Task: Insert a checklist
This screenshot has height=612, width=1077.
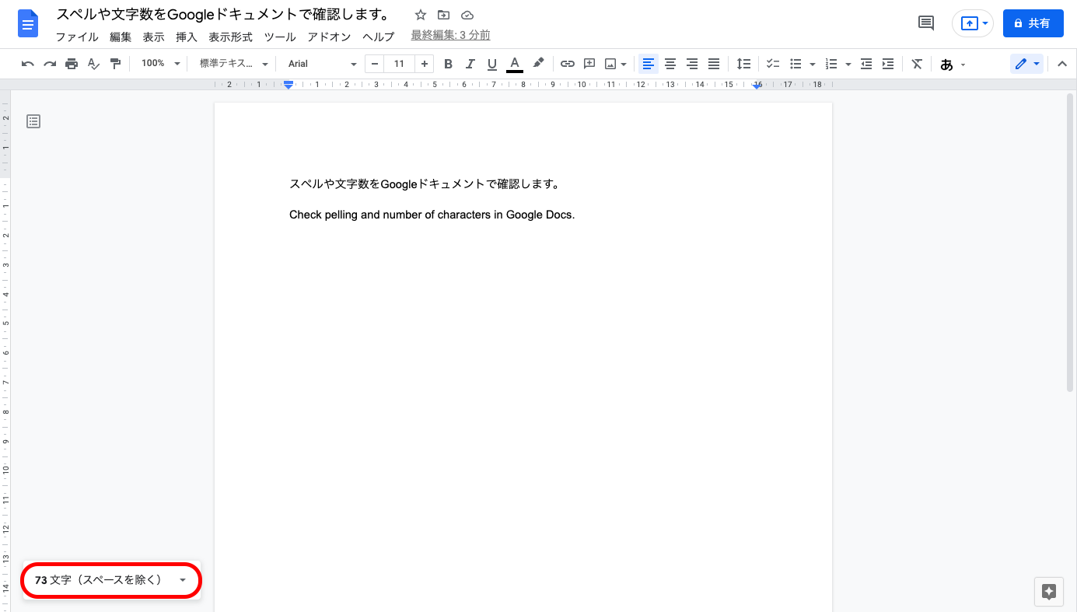Action: click(773, 64)
